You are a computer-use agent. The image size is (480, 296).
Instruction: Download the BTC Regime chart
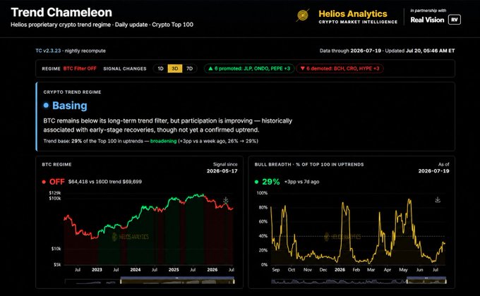pyautogui.click(x=226, y=200)
